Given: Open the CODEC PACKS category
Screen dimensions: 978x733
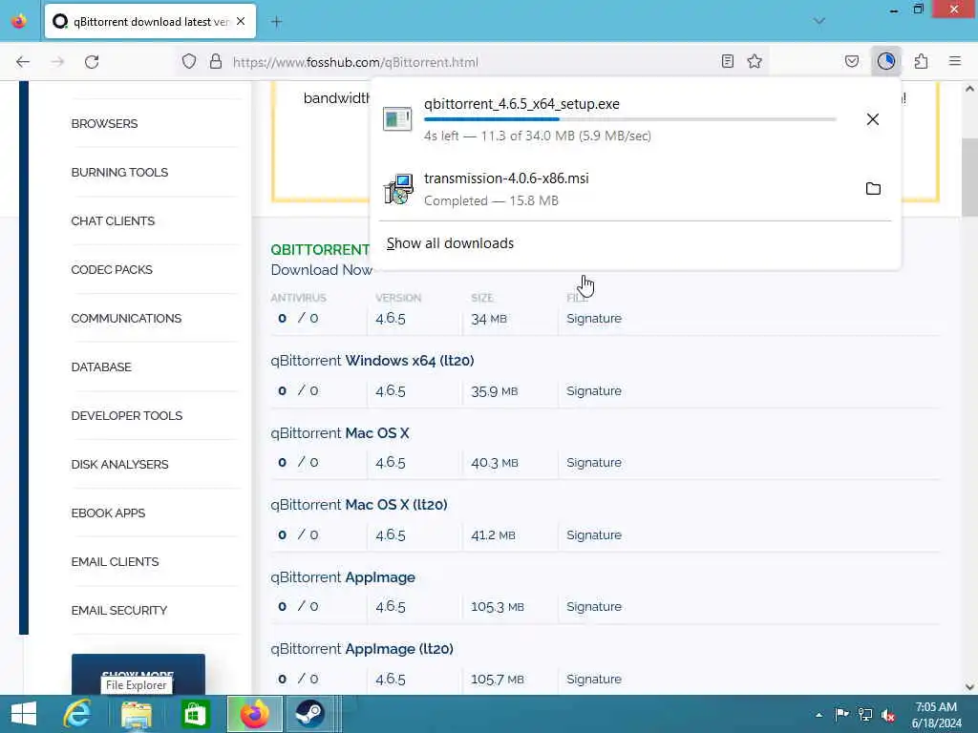Looking at the screenshot, I should pyautogui.click(x=112, y=269).
